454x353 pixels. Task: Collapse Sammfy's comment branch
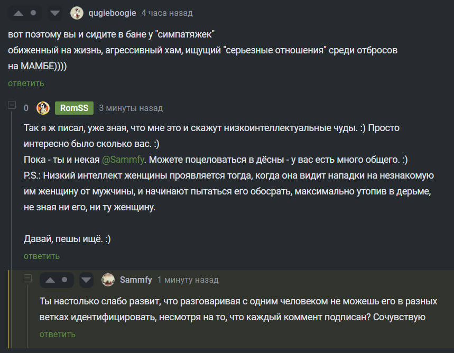point(28,278)
